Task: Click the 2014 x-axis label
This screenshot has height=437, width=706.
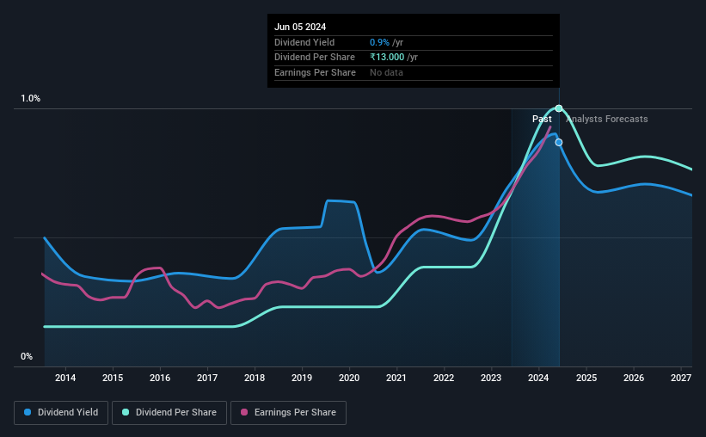Action: click(65, 378)
